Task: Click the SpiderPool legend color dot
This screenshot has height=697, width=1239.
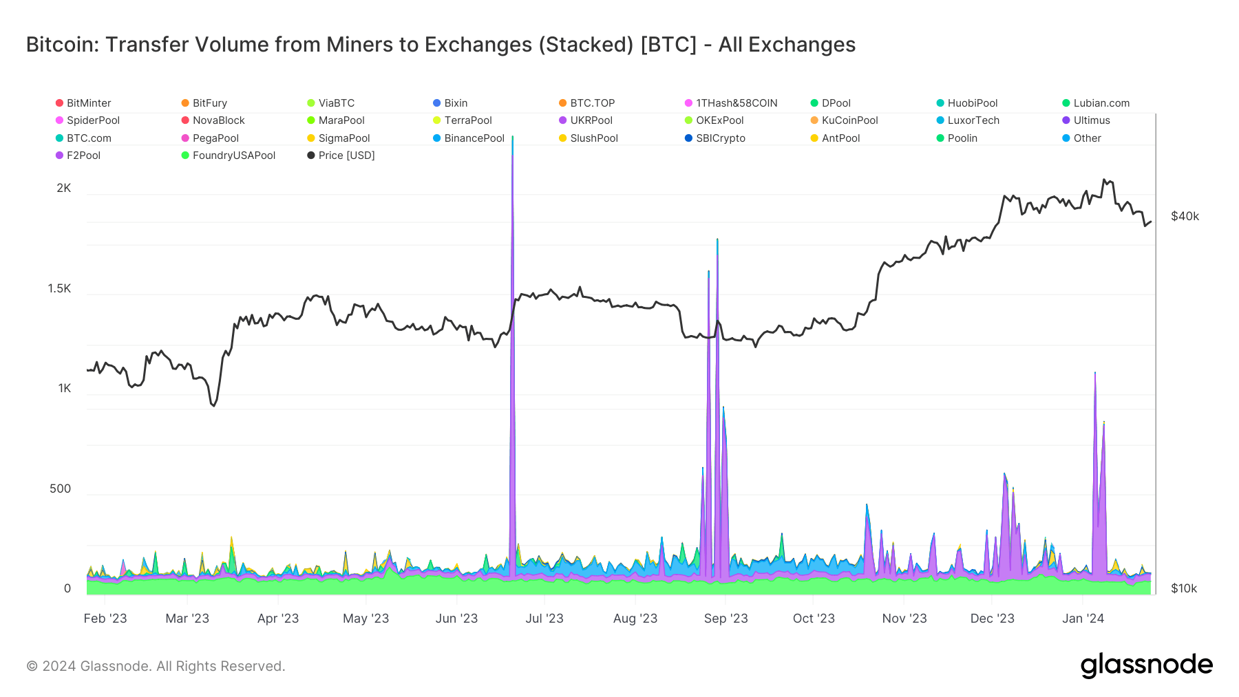Action: [59, 120]
